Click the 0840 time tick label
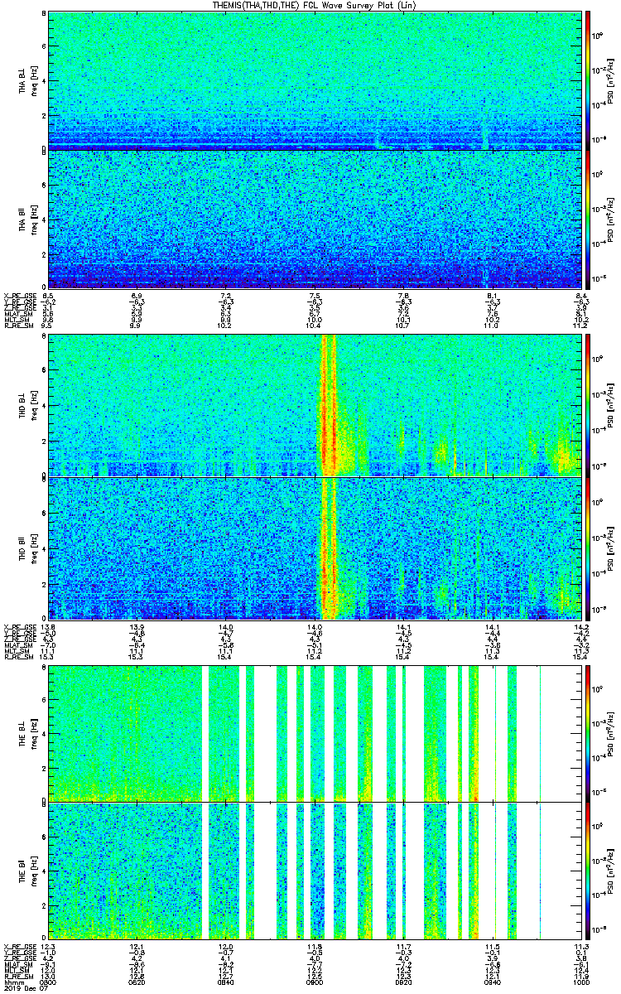Screen dimensions: 621x994 [225, 983]
